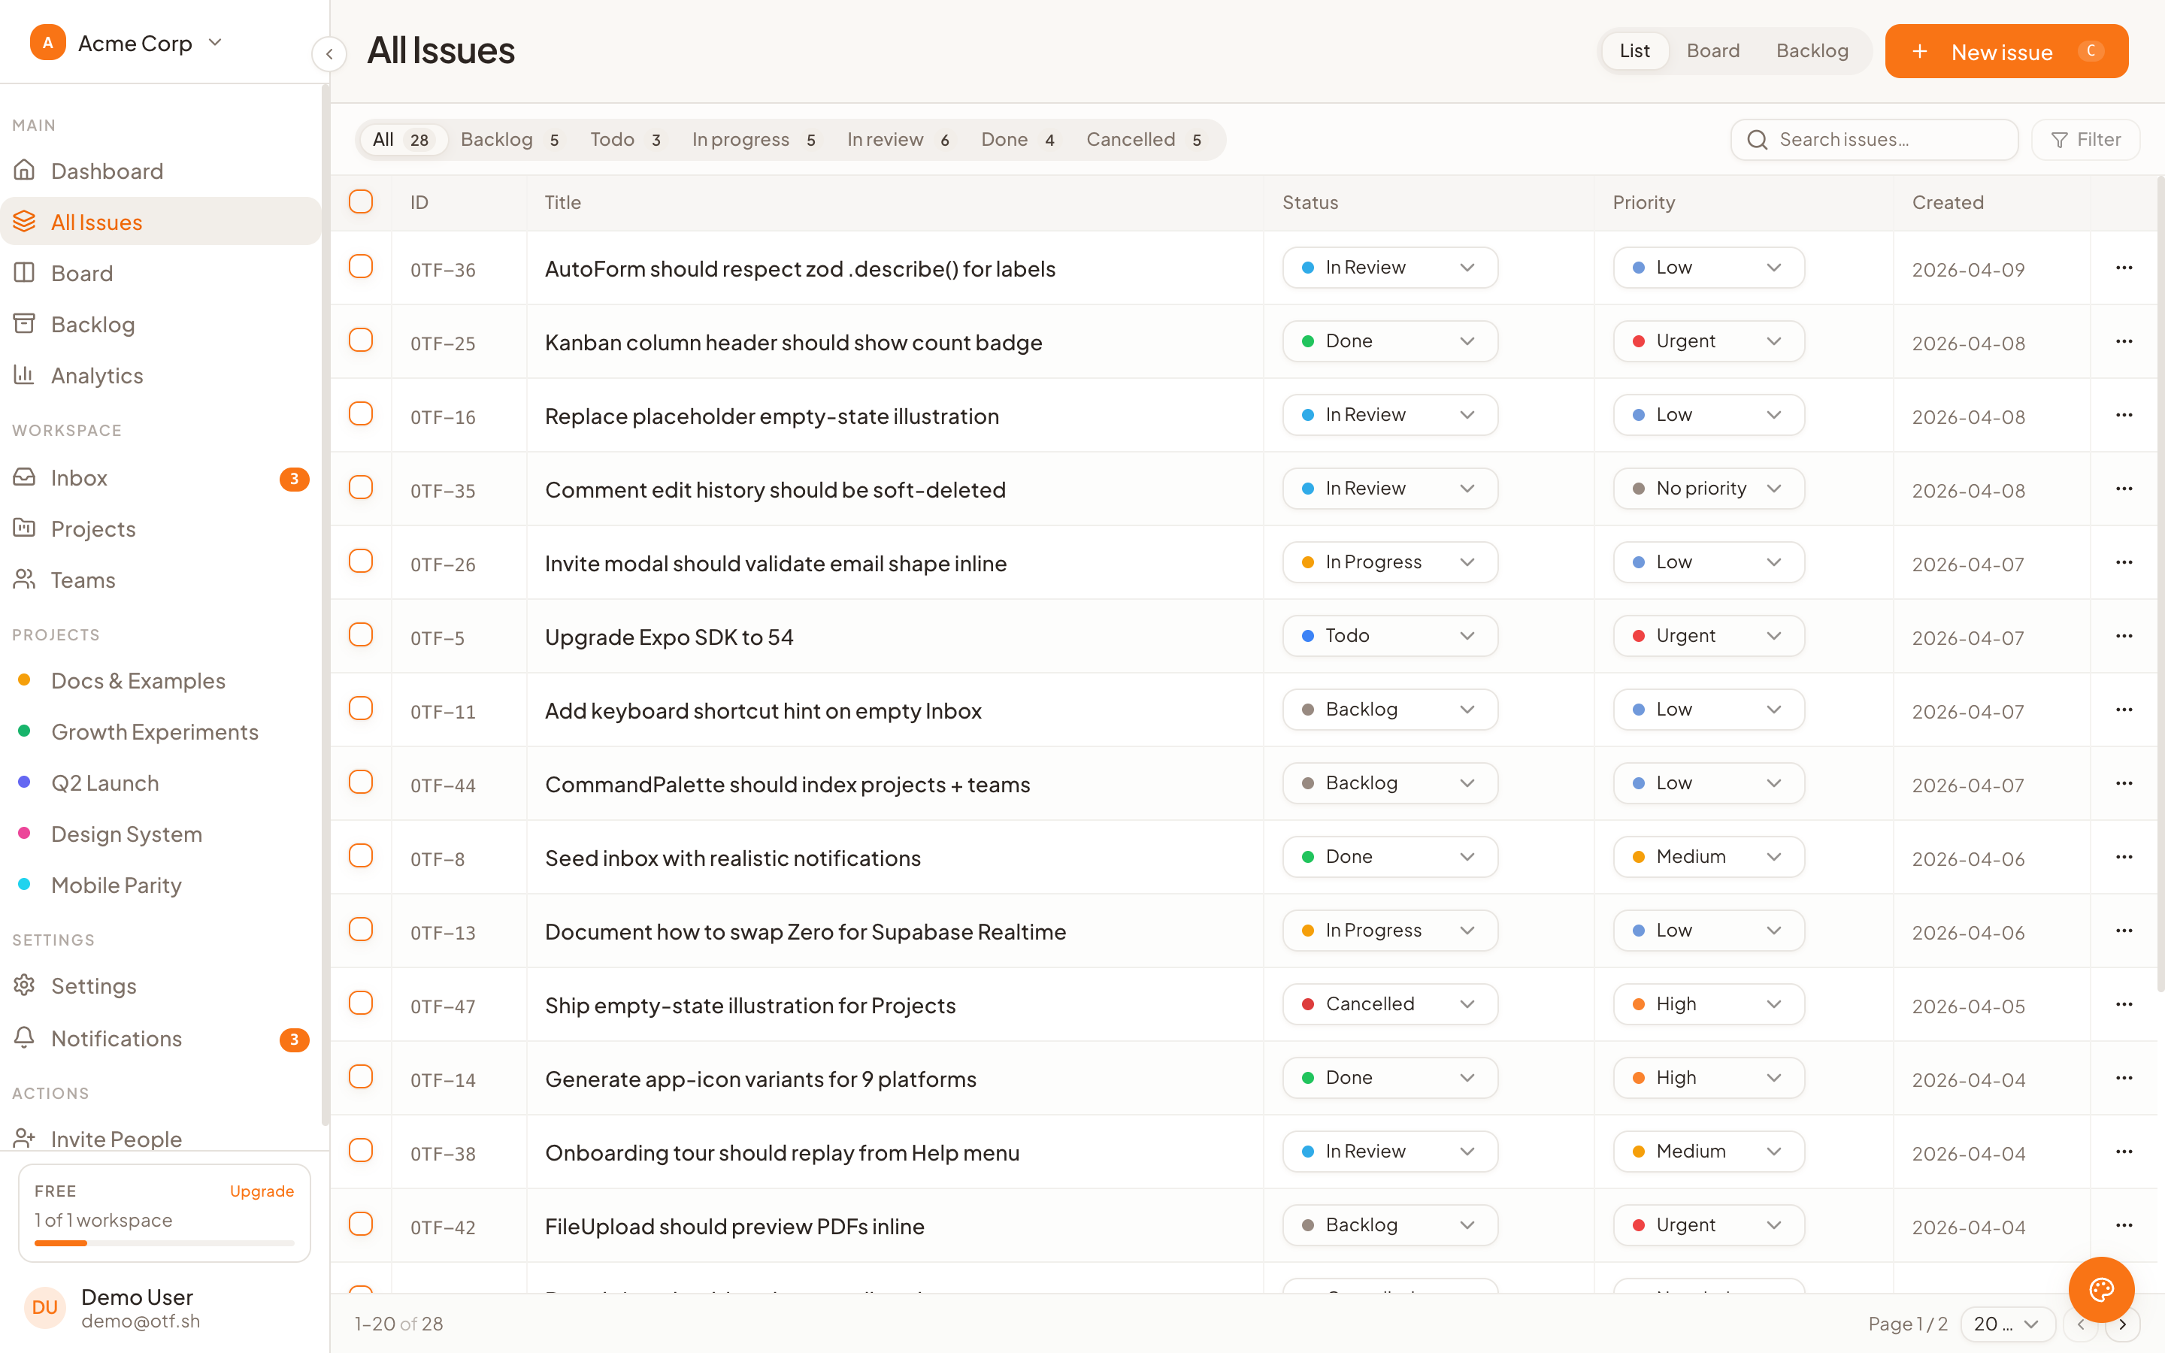
Task: Open Cancelled status dropdown for OTF-47
Action: [x=1389, y=1004]
